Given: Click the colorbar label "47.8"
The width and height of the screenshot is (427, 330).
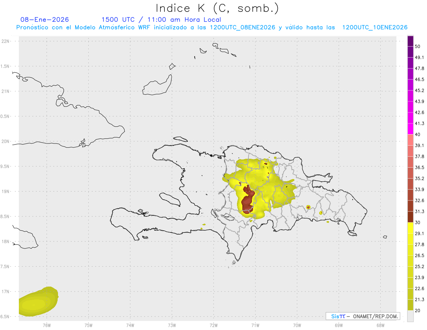Looking at the screenshot, I should coord(420,68).
